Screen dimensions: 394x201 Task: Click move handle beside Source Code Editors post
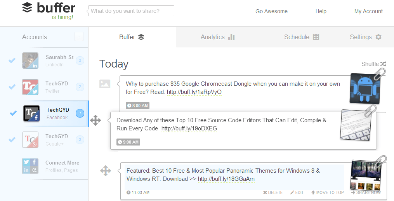click(x=95, y=120)
